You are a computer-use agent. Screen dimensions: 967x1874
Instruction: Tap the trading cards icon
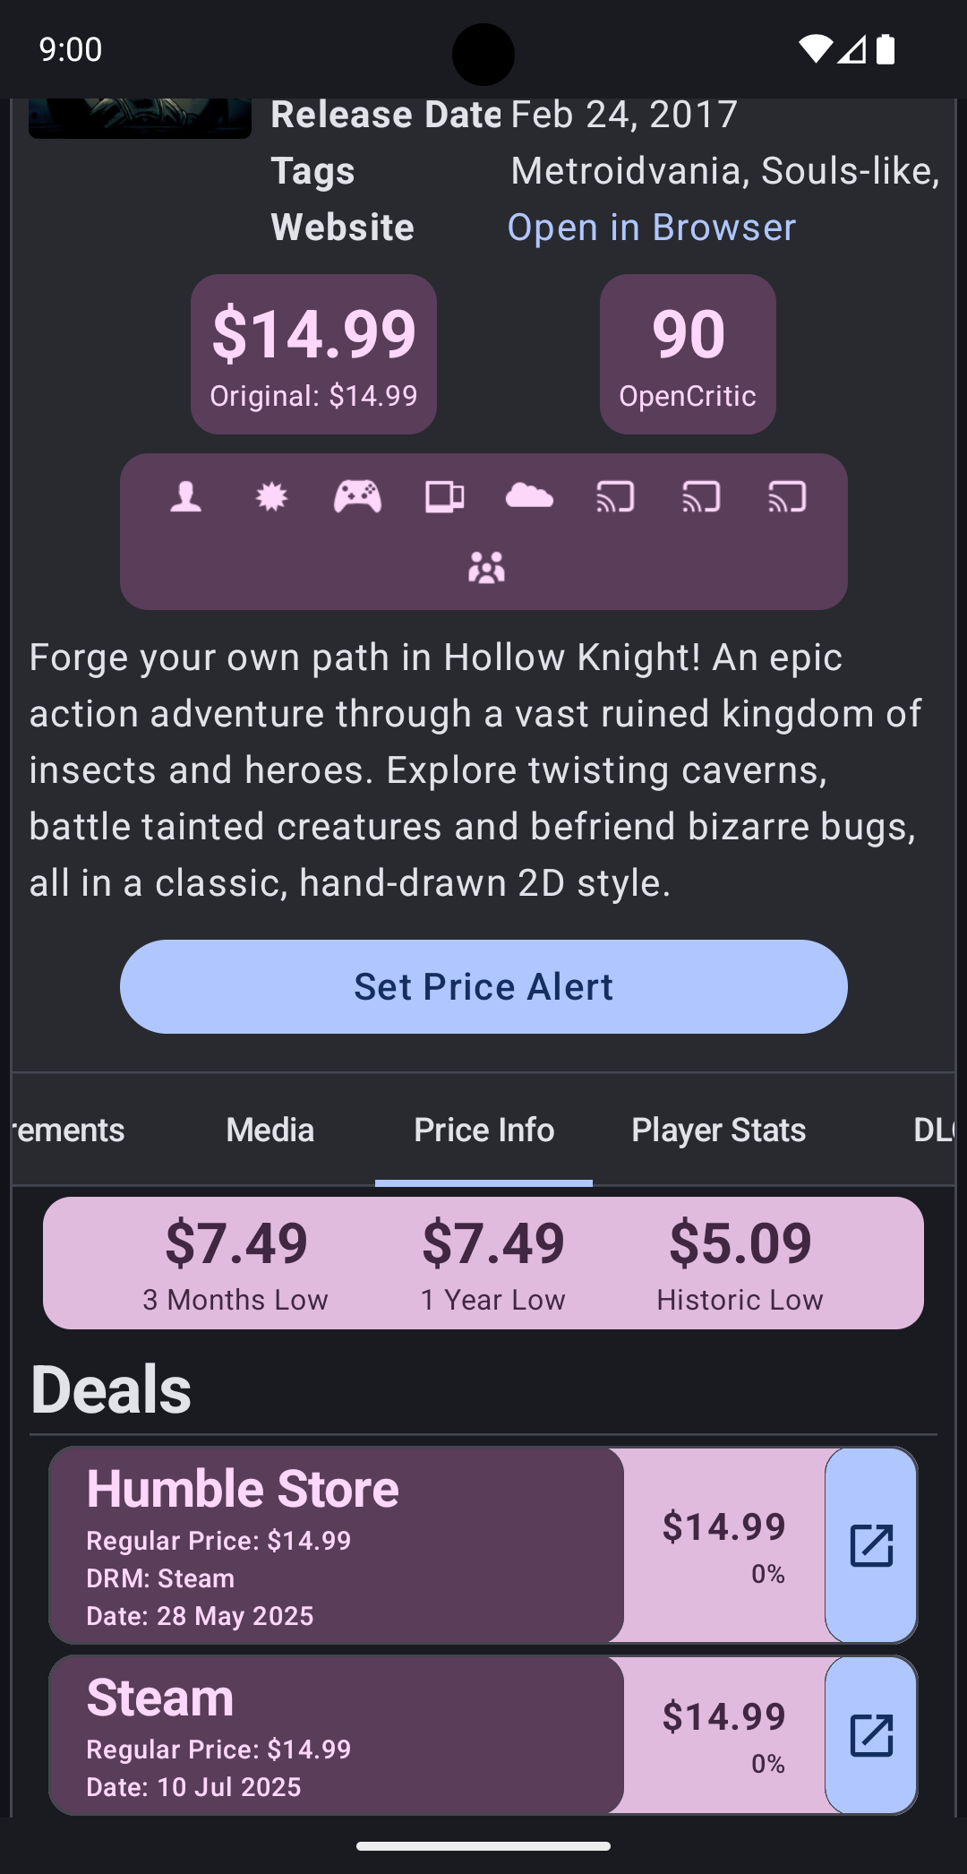(444, 496)
